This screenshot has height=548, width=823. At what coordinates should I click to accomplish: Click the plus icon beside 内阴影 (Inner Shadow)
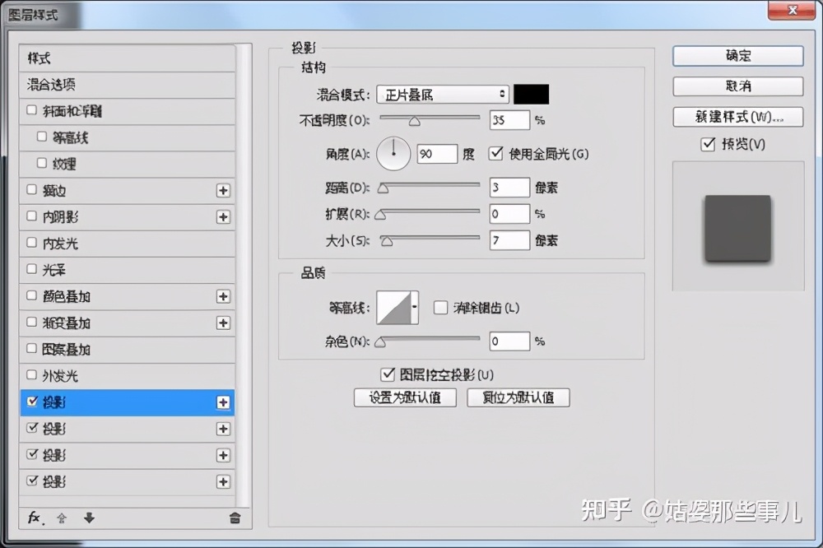point(223,216)
